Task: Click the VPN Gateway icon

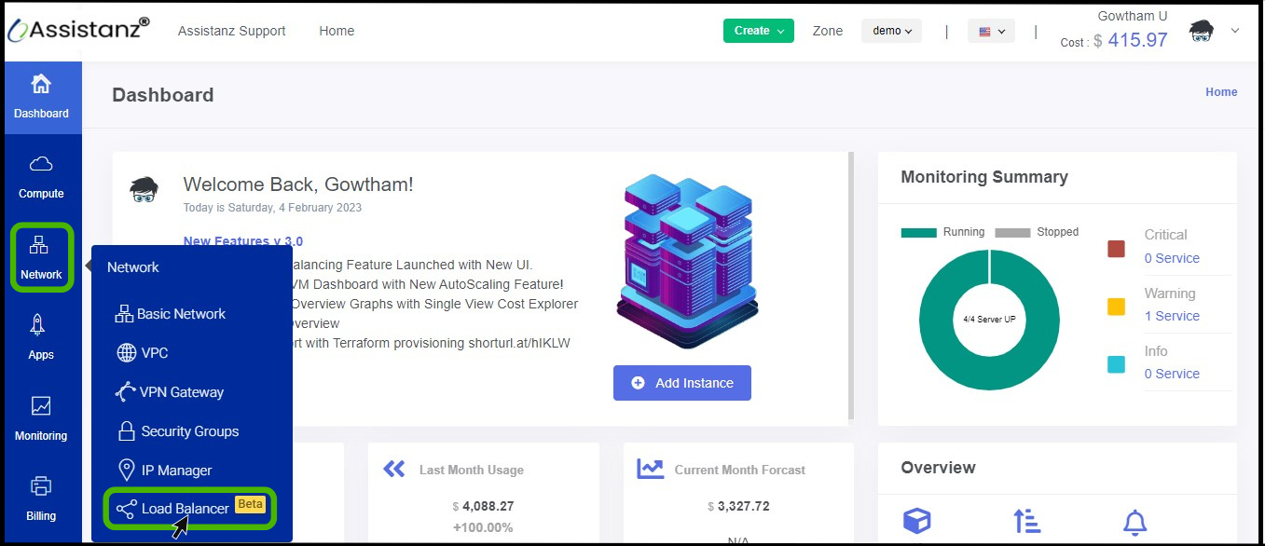Action: [x=125, y=392]
